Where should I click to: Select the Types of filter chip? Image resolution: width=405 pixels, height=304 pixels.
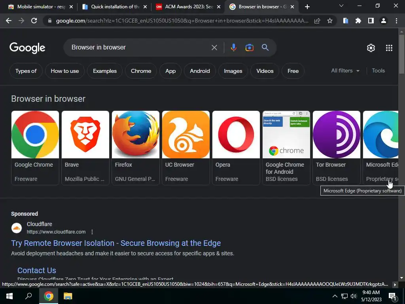pyautogui.click(x=26, y=71)
